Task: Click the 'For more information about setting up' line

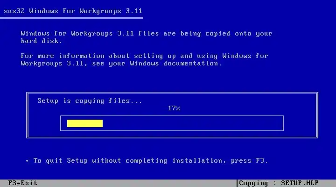Action: coord(98,56)
